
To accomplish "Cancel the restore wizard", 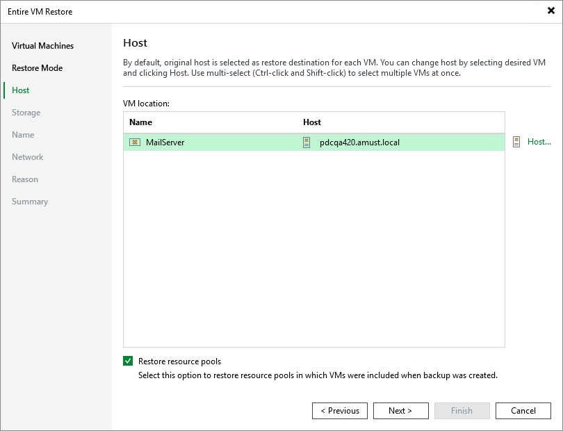I will [x=523, y=410].
